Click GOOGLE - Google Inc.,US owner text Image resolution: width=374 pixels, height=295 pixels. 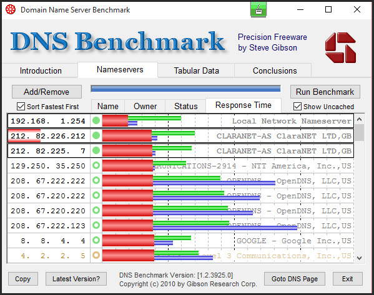coord(294,241)
